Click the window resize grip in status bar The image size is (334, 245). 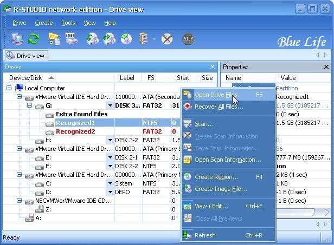328,239
